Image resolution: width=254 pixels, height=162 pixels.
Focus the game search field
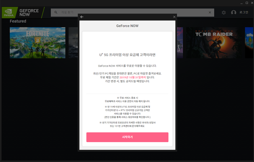(133, 12)
